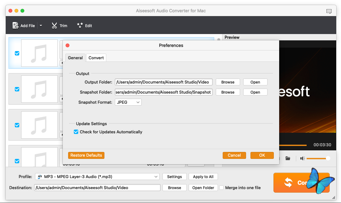Click the Add File icon
The width and height of the screenshot is (341, 203).
point(15,26)
